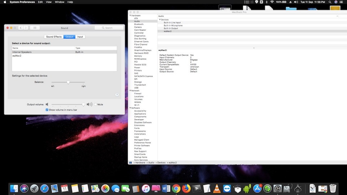
Task: Collapse the Software section triangle
Action: (x=130, y=108)
